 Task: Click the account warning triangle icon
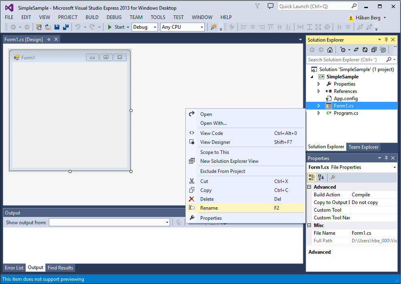[x=351, y=18]
